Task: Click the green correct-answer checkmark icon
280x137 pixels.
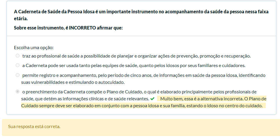Action: [152, 99]
